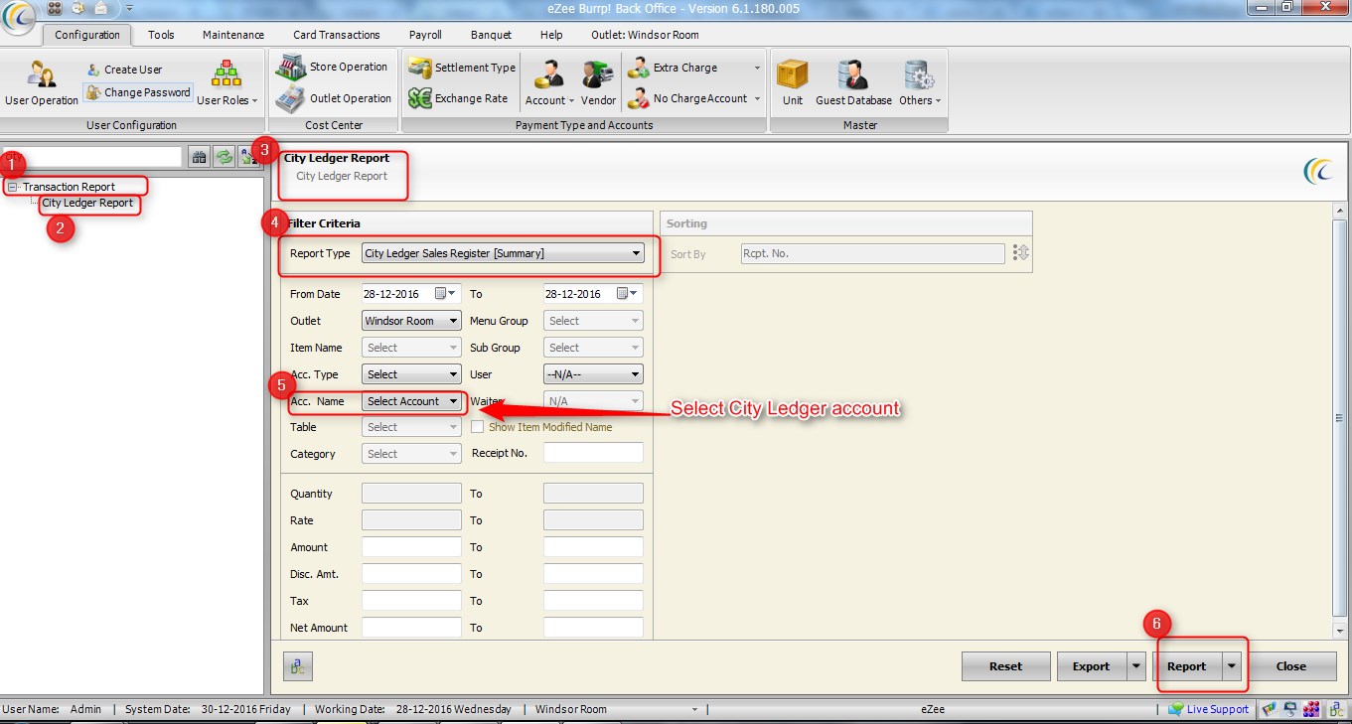
Task: Click the Create User icon
Action: [x=94, y=70]
